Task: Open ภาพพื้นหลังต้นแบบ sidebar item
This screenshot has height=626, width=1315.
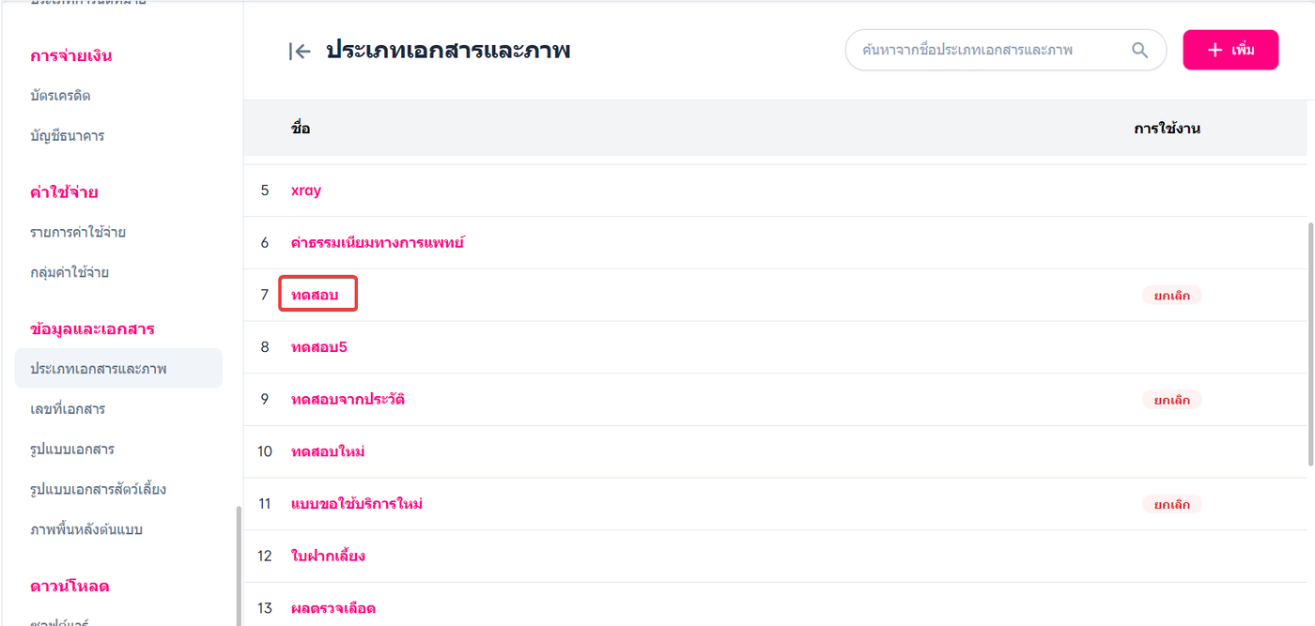Action: pos(86,529)
